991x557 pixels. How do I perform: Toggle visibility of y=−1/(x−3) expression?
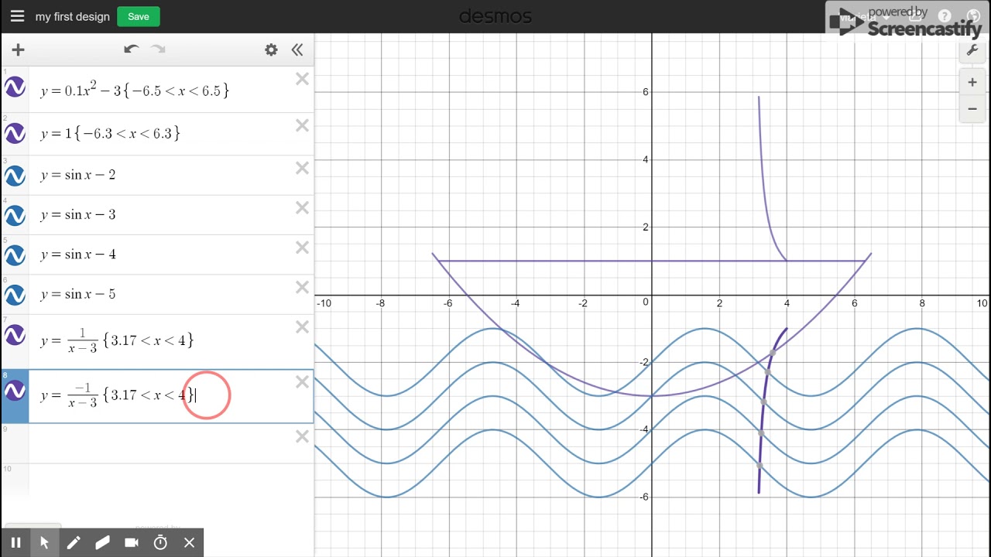click(15, 391)
